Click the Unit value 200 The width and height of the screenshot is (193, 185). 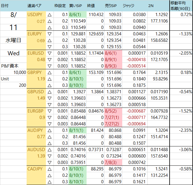(x=23, y=85)
